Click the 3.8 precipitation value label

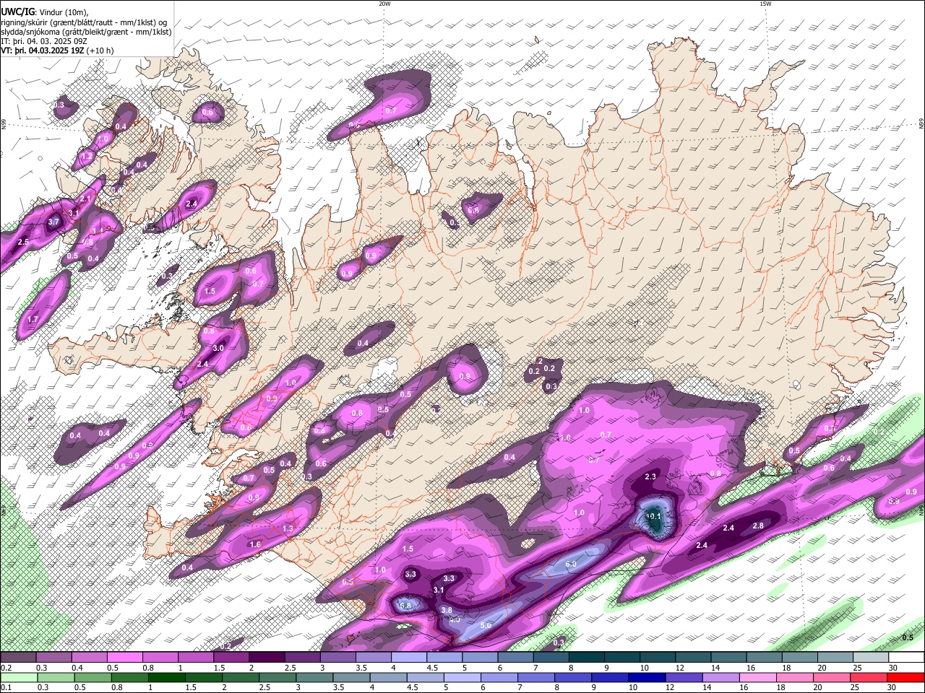point(447,610)
